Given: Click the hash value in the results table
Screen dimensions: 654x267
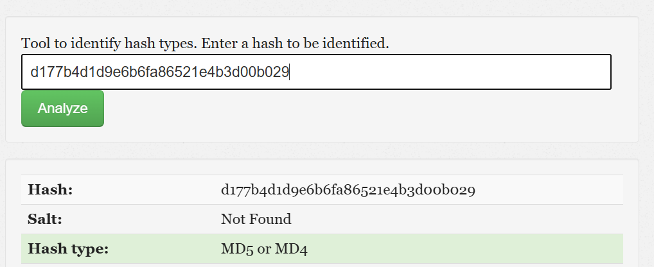Looking at the screenshot, I should click(x=348, y=190).
